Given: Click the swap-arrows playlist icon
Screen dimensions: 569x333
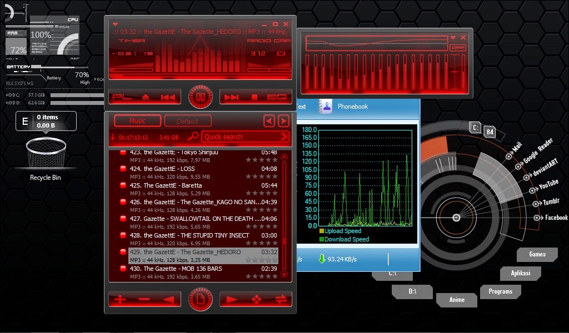Looking at the screenshot, I should (281, 299).
